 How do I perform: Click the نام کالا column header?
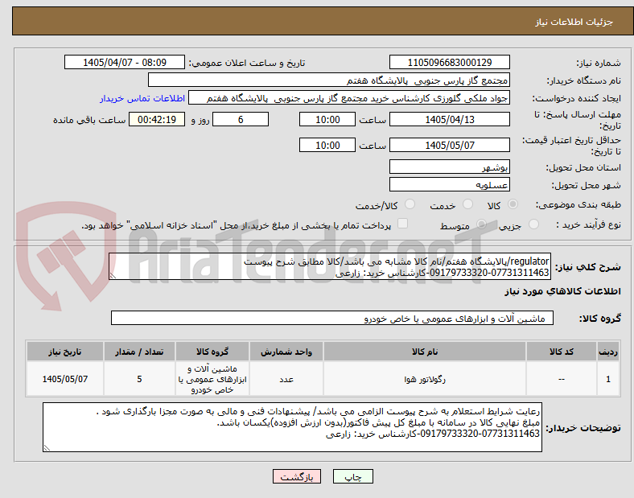pyautogui.click(x=425, y=352)
